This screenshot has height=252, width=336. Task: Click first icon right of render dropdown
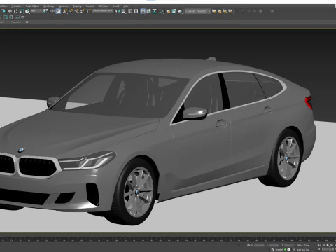tap(214, 11)
